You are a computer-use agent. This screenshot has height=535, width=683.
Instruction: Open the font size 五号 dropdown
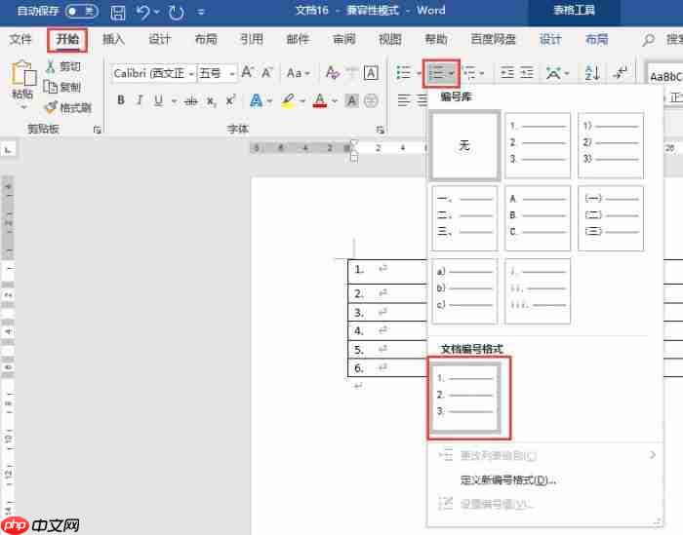(x=232, y=74)
